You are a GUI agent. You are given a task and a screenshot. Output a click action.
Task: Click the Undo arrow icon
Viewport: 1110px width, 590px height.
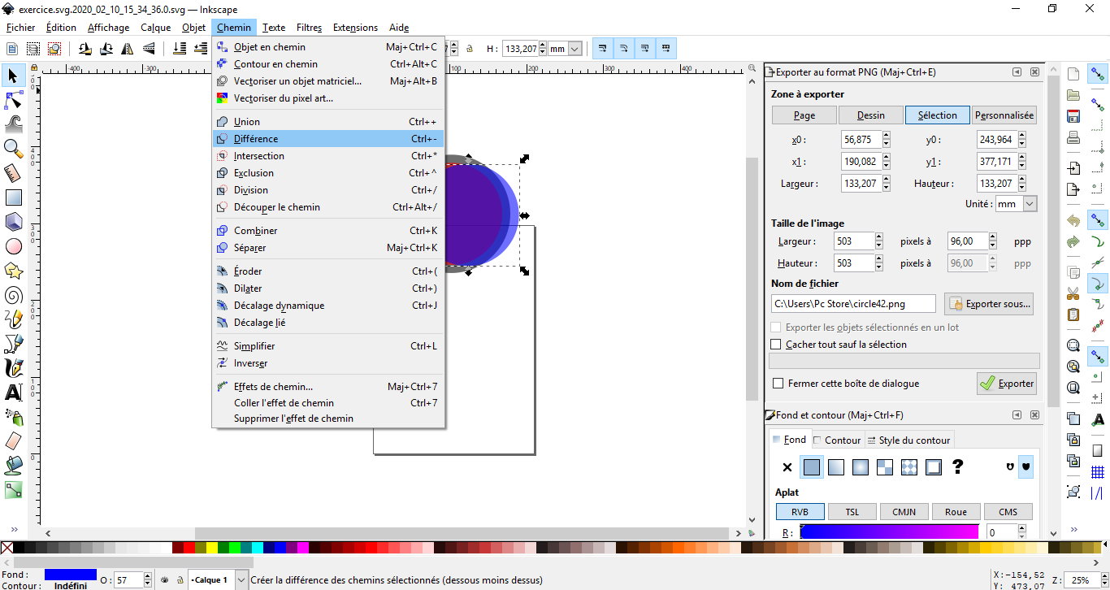pyautogui.click(x=1073, y=221)
